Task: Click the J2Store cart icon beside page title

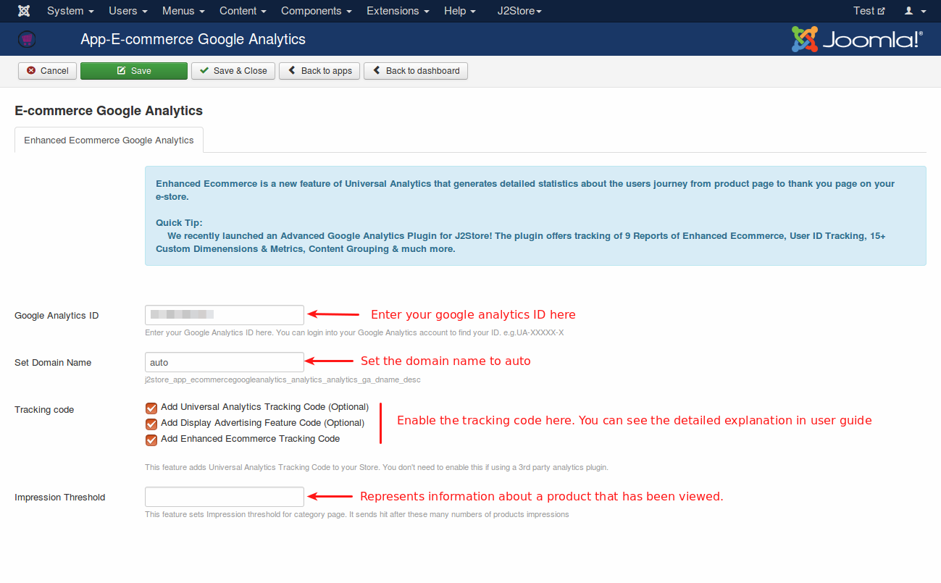Action: 27,39
